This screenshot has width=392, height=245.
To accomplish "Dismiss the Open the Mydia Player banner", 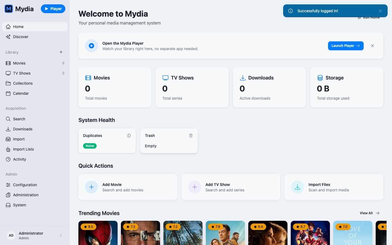I will 372,46.
